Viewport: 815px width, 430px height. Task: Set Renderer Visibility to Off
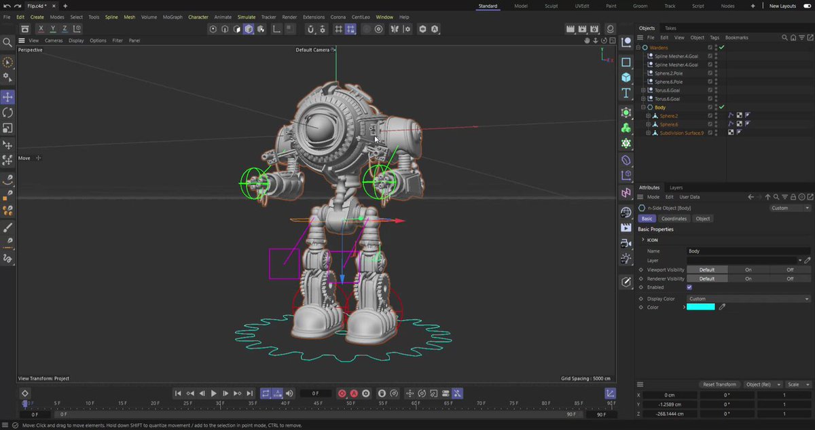(x=790, y=279)
